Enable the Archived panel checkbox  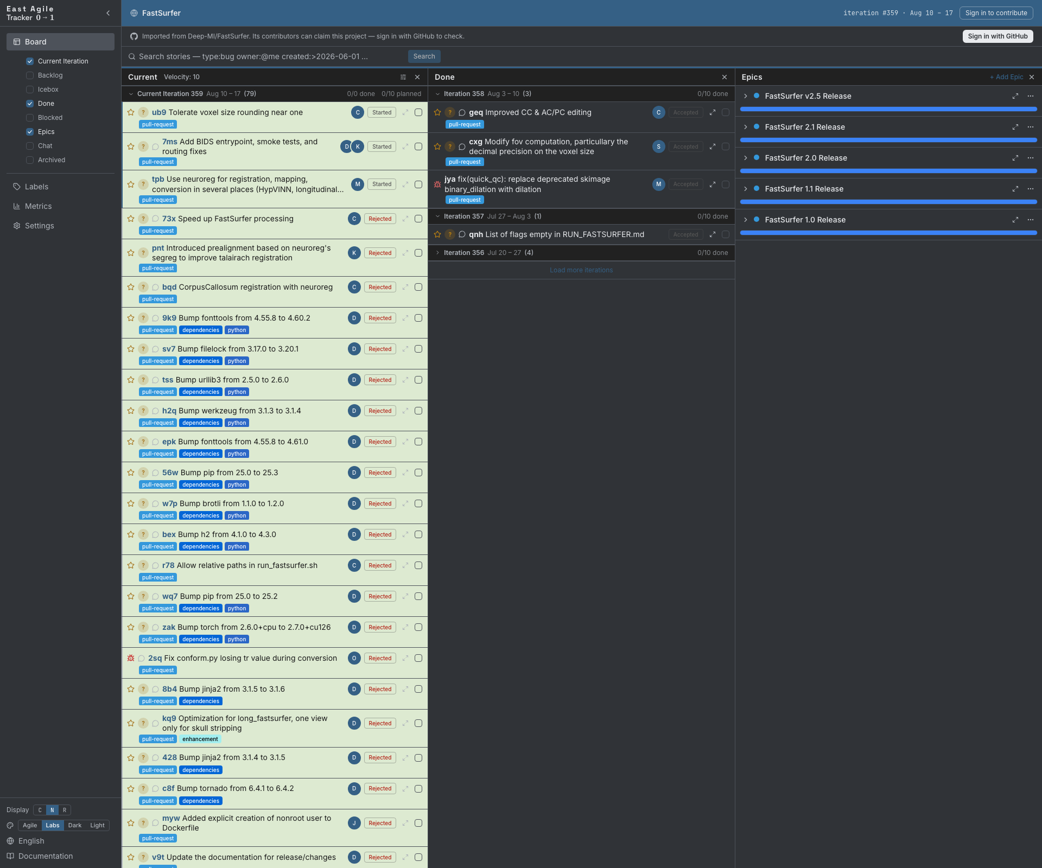[30, 160]
